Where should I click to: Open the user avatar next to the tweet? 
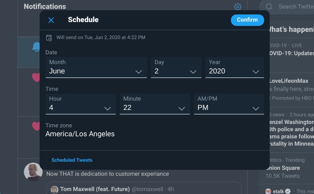(33, 172)
